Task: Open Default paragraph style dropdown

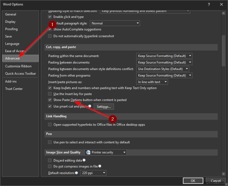Action: coord(115,23)
